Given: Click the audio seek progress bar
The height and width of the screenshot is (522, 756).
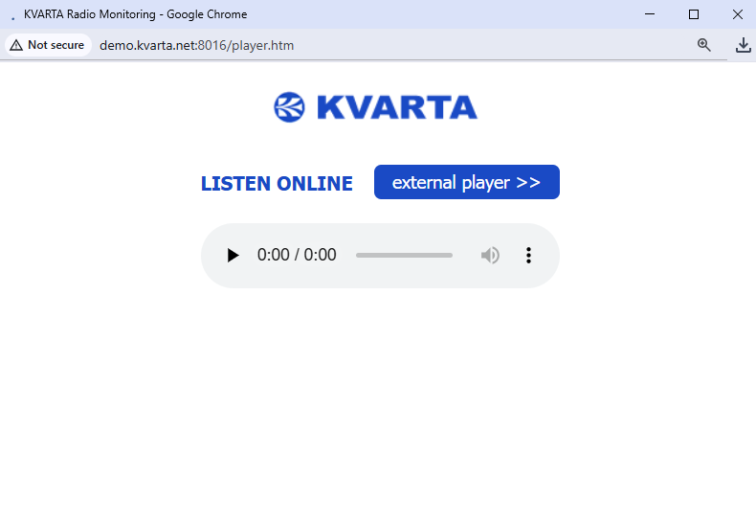Looking at the screenshot, I should (404, 255).
